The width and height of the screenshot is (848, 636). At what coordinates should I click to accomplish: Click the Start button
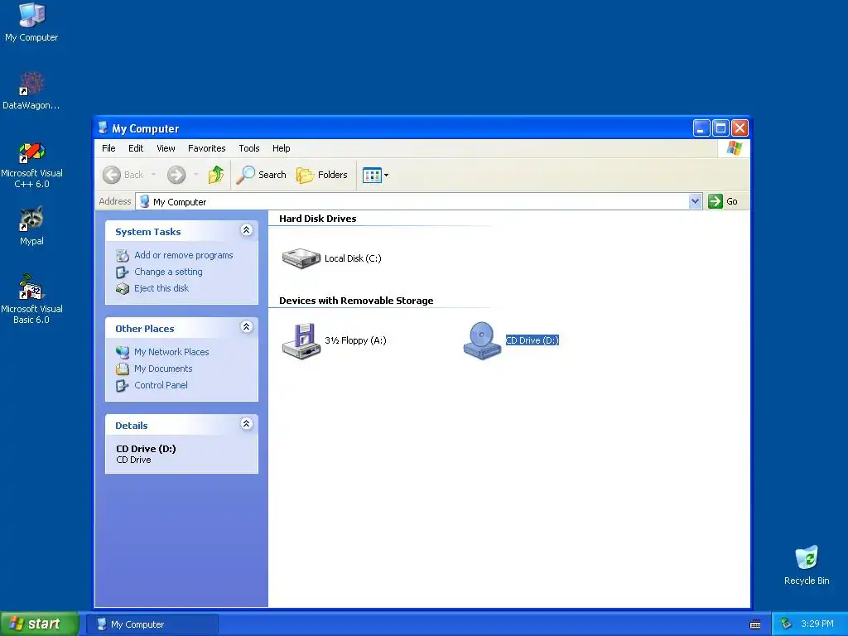(39, 624)
